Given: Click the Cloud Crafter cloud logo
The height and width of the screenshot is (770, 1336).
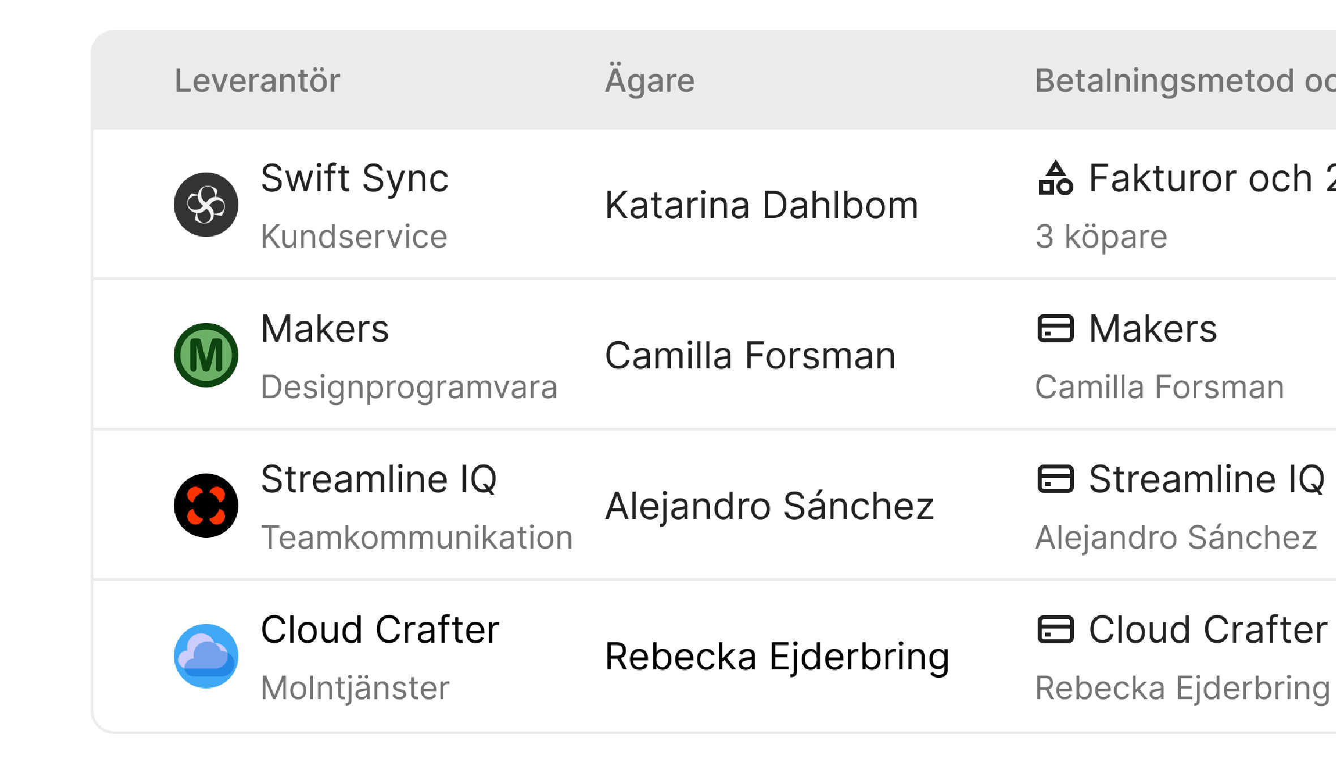Looking at the screenshot, I should click(206, 656).
